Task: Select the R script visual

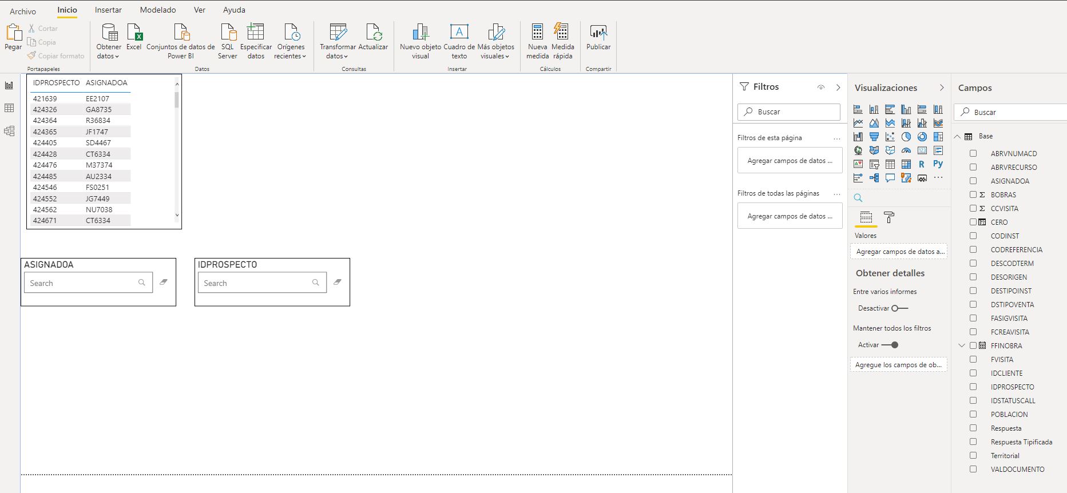Action: 922,164
